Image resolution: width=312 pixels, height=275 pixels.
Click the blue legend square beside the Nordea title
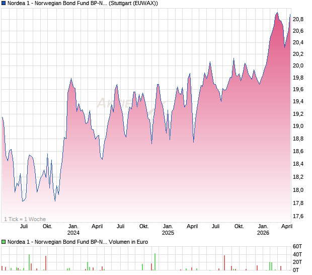(4, 4)
